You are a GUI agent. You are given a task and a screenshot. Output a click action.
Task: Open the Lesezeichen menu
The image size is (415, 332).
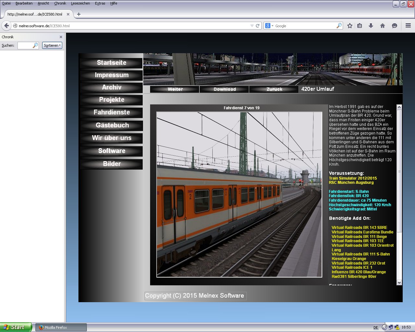(80, 3)
